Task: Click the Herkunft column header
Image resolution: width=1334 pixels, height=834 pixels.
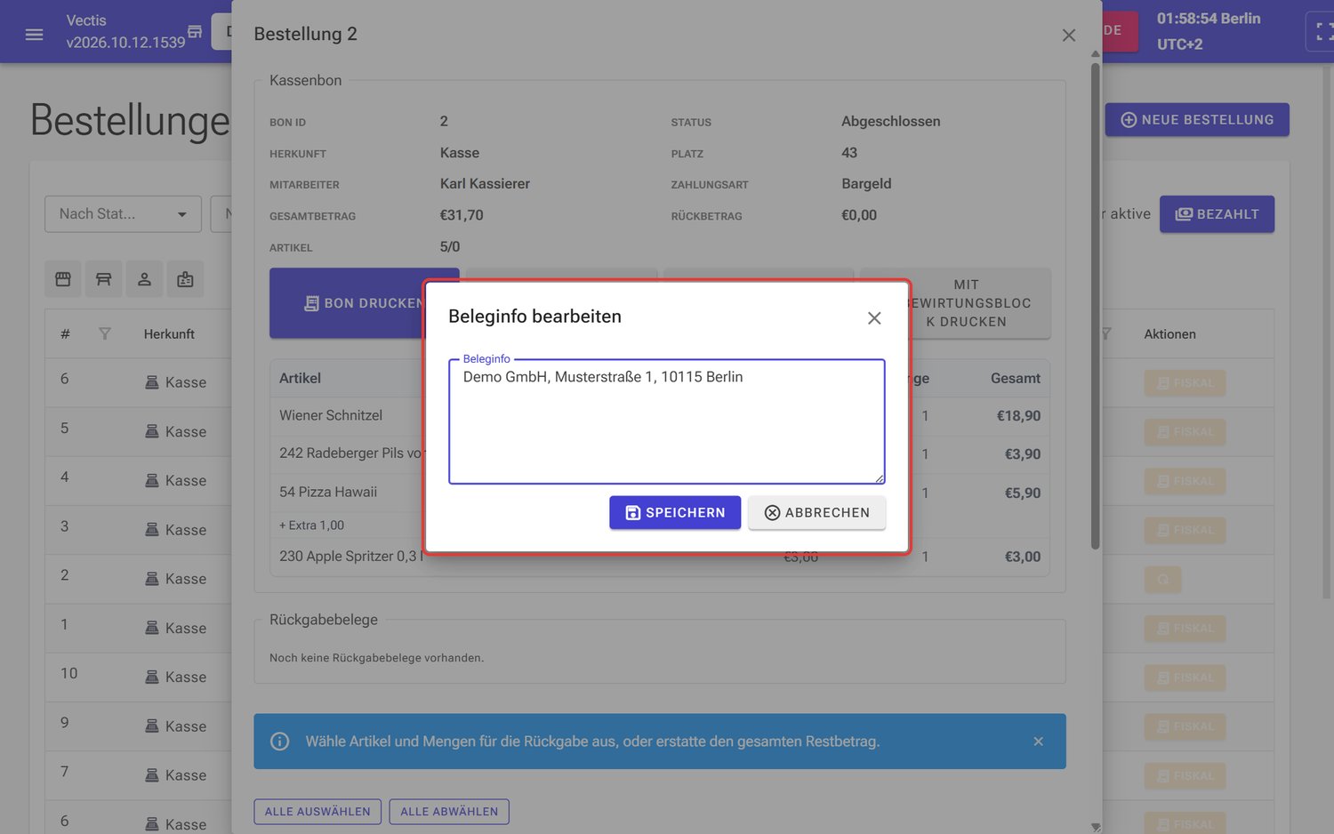Action: coord(169,334)
